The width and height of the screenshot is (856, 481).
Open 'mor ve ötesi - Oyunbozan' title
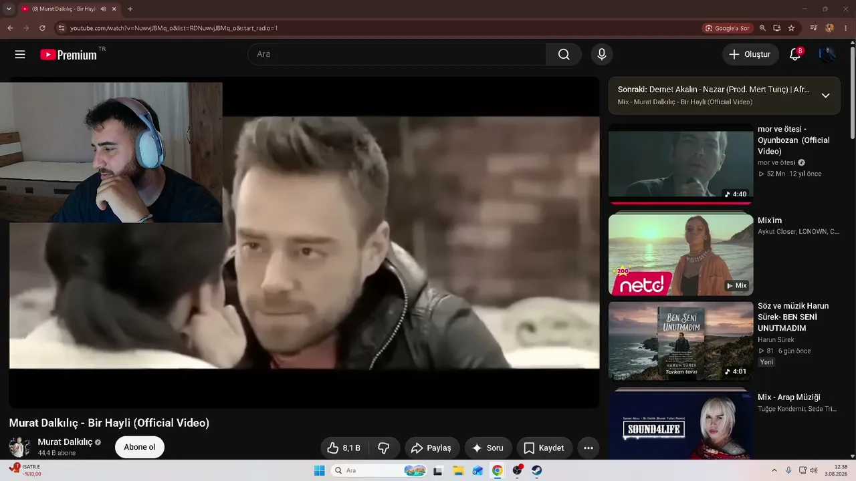pos(794,140)
